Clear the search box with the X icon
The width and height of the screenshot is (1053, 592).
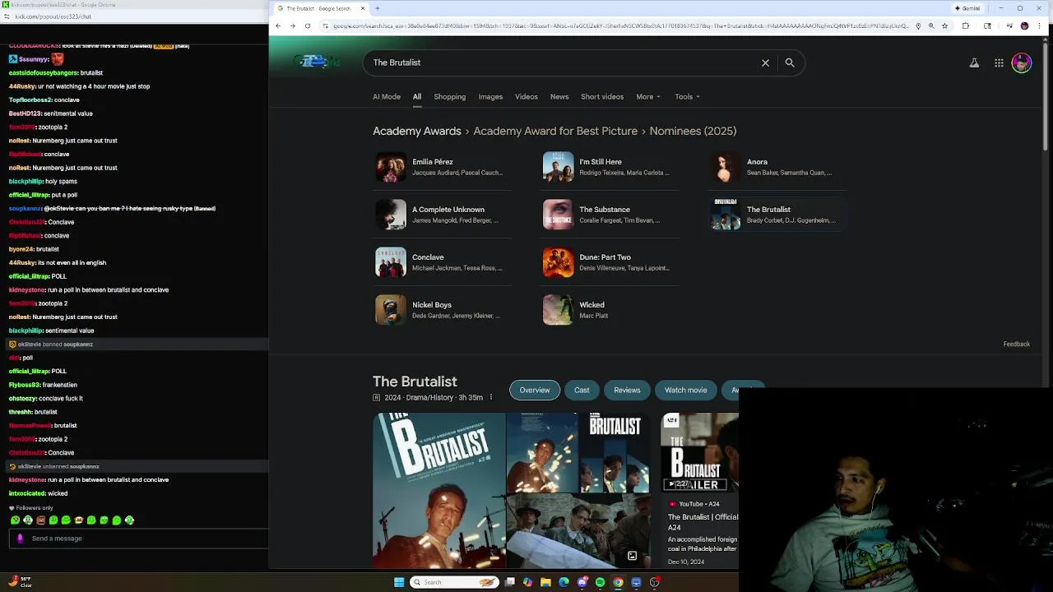pyautogui.click(x=765, y=62)
